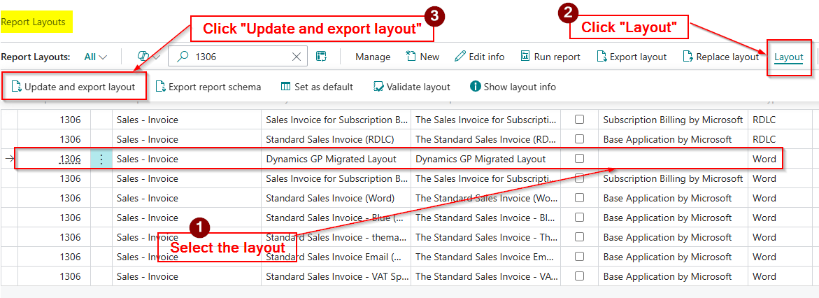The width and height of the screenshot is (819, 298).
Task: Tick checkbox for Dynamics GP Migrated Layout row
Action: tap(579, 159)
